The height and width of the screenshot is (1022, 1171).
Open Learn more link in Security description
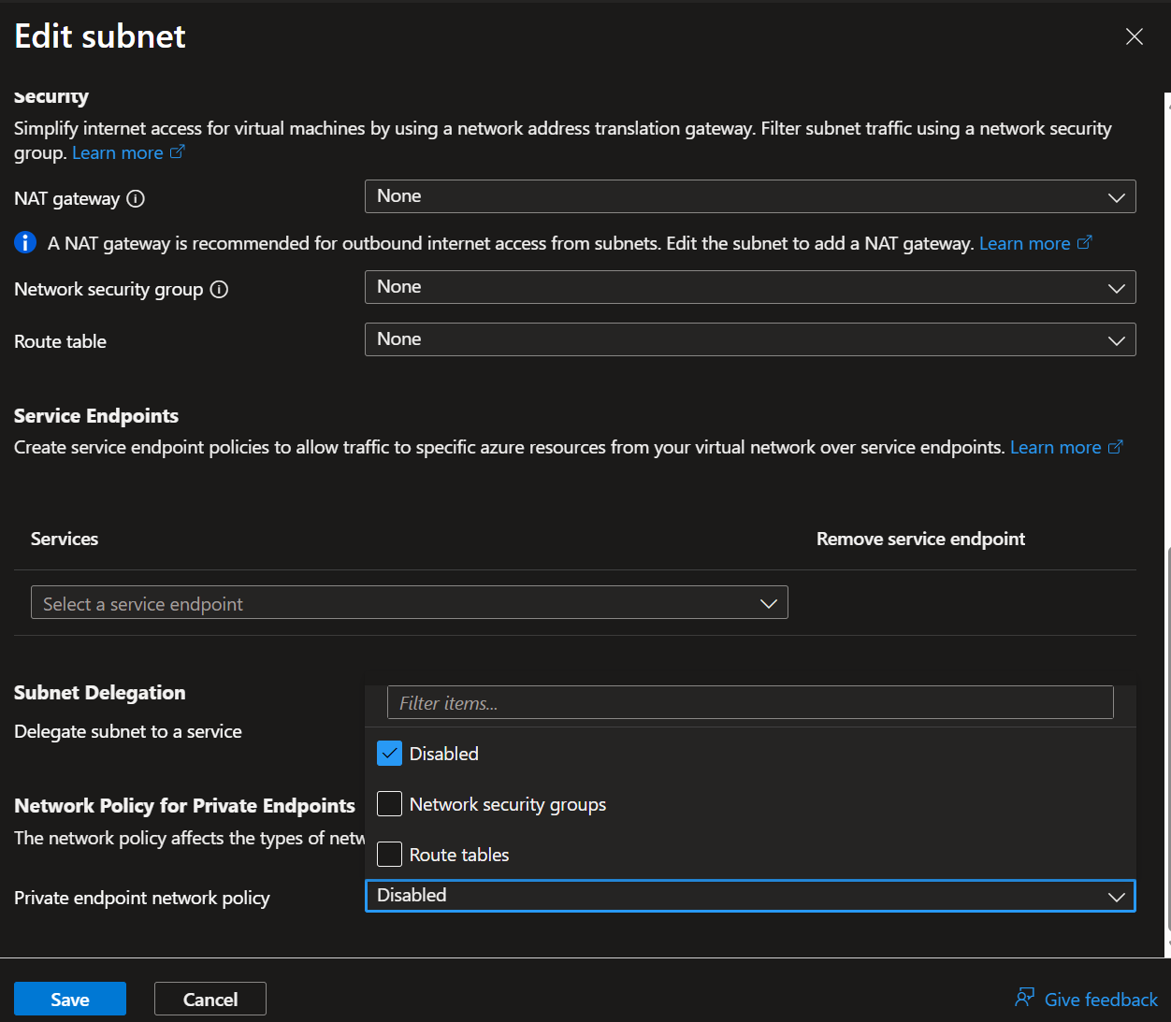pyautogui.click(x=118, y=152)
